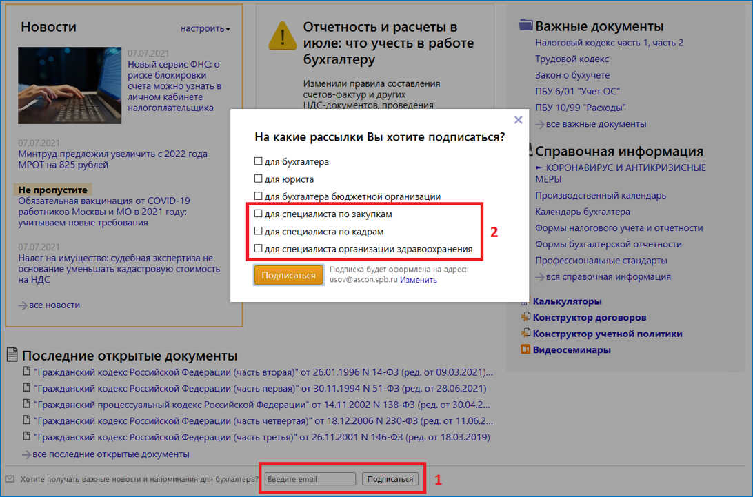Click the envelope icon in the bottom bar
The image size is (753, 497).
10,479
